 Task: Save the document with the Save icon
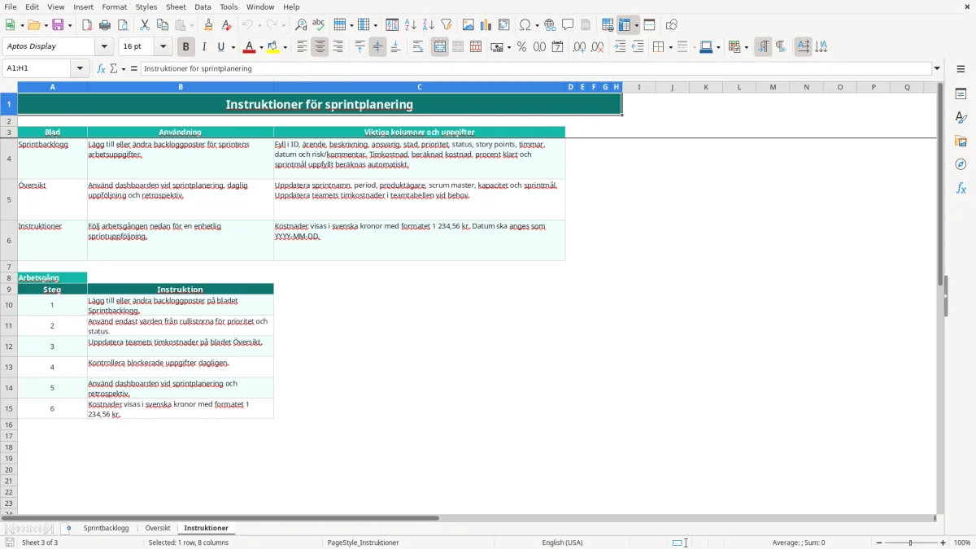point(59,25)
